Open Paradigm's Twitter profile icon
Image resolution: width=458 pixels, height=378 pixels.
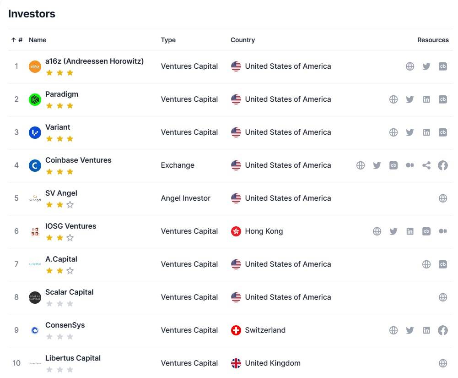(410, 99)
